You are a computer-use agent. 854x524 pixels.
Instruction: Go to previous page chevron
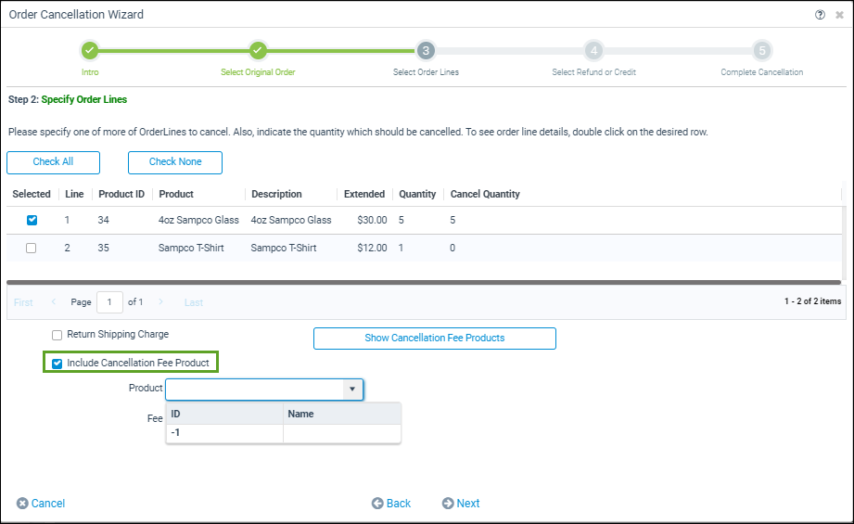point(54,301)
